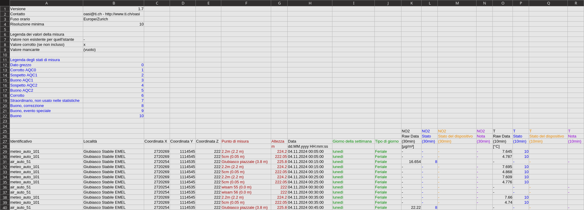Image resolution: width=584 pixels, height=210 pixels.
Task: Click the dd.MM.yyyy HH:mm:ss format cell
Action: (310, 146)
